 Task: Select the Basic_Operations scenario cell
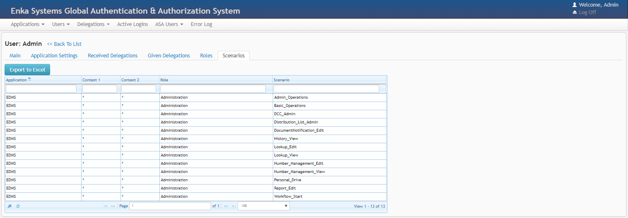pyautogui.click(x=330, y=106)
